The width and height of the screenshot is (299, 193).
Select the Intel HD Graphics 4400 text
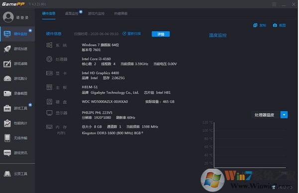100,73
